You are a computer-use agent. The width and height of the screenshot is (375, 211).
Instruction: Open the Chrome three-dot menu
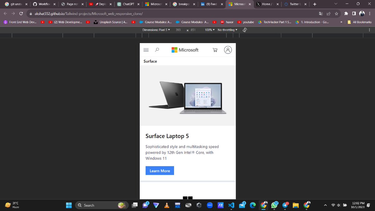370,14
